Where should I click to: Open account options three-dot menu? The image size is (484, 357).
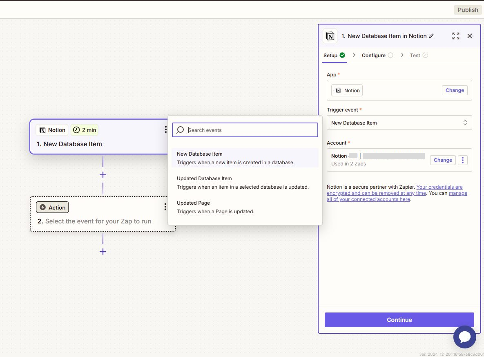coord(462,160)
